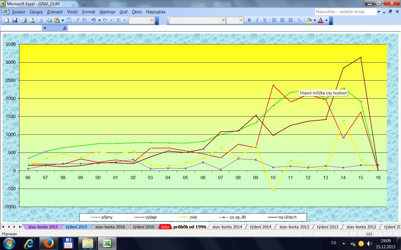Screen dimensions: 401x250
Task: Undo the last action
Action: point(94,20)
